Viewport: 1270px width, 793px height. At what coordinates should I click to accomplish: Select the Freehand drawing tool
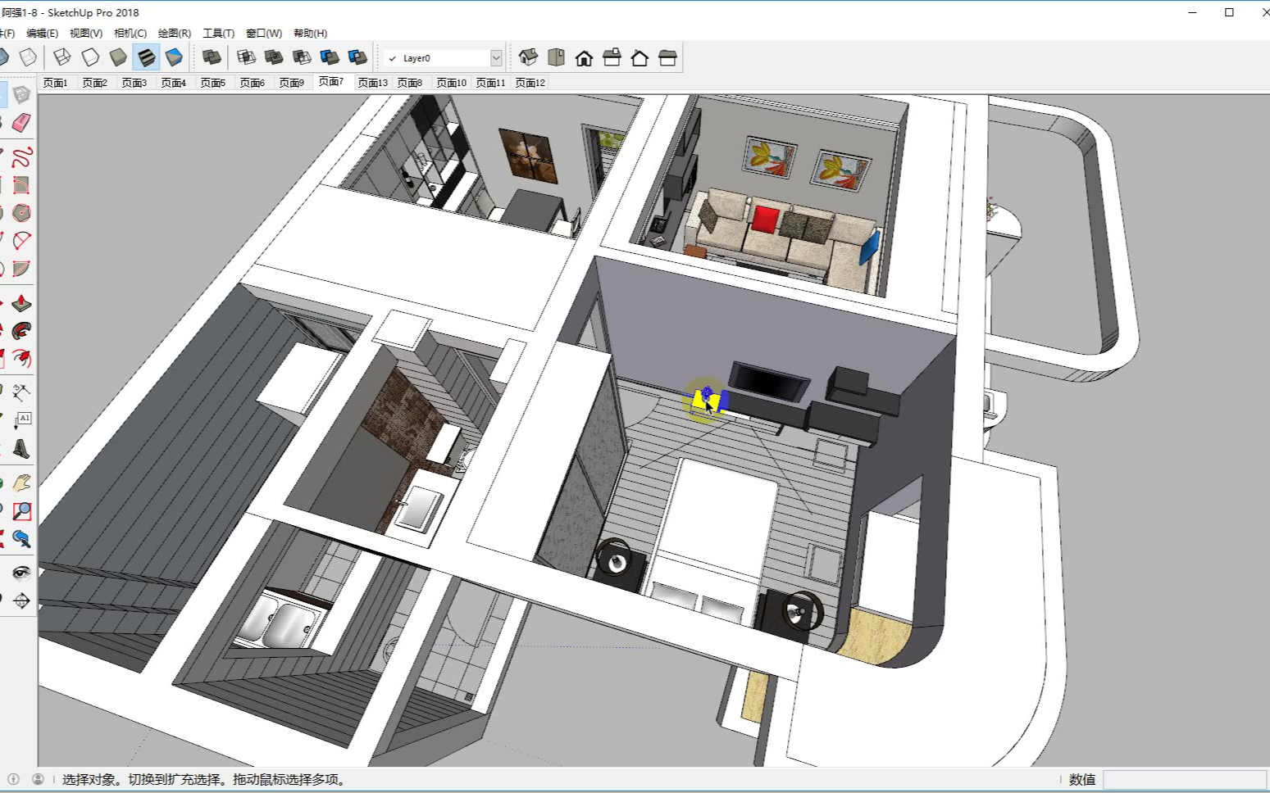click(x=21, y=156)
